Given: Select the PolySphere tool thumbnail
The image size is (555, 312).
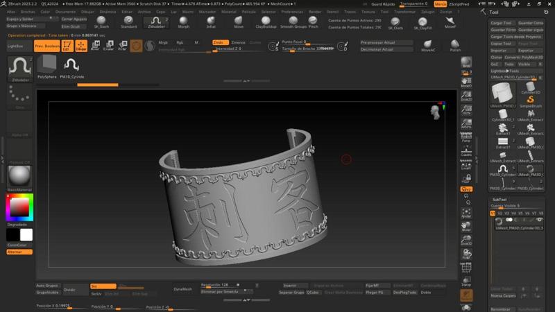Looking at the screenshot, I should 46,67.
